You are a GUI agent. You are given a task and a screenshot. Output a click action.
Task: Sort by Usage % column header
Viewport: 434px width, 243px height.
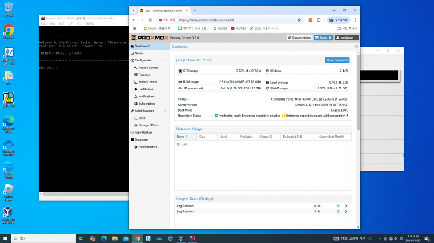click(x=269, y=137)
